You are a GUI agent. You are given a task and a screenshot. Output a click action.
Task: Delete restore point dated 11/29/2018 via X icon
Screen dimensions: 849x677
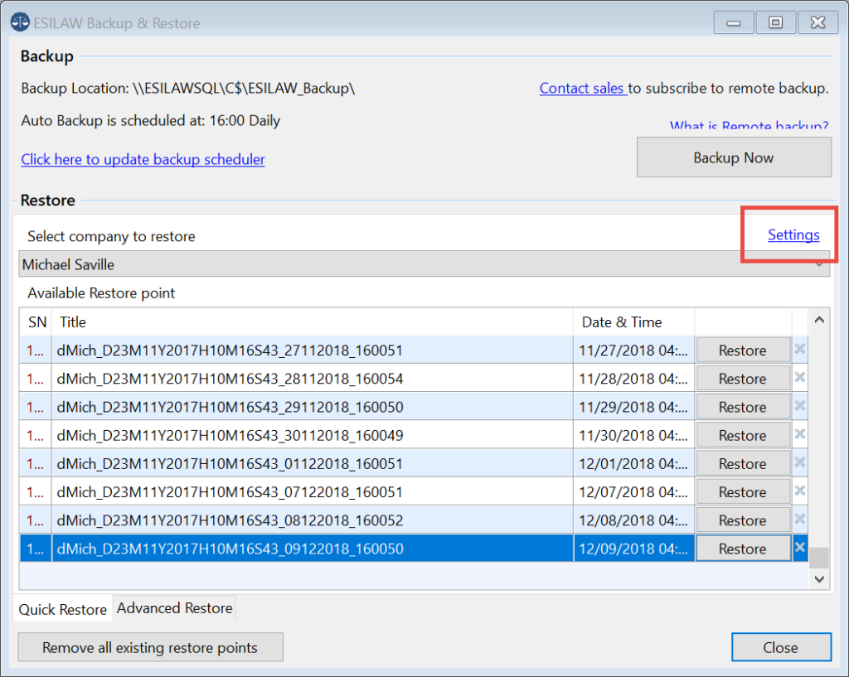point(800,406)
